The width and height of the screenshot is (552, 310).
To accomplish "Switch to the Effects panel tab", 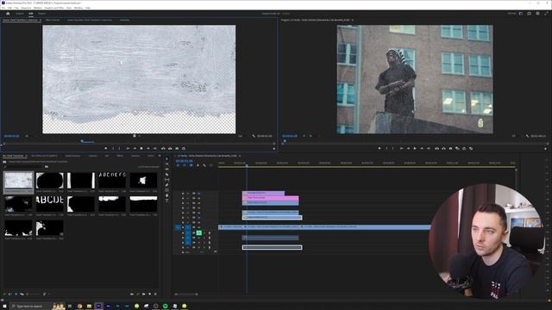I will click(x=120, y=156).
